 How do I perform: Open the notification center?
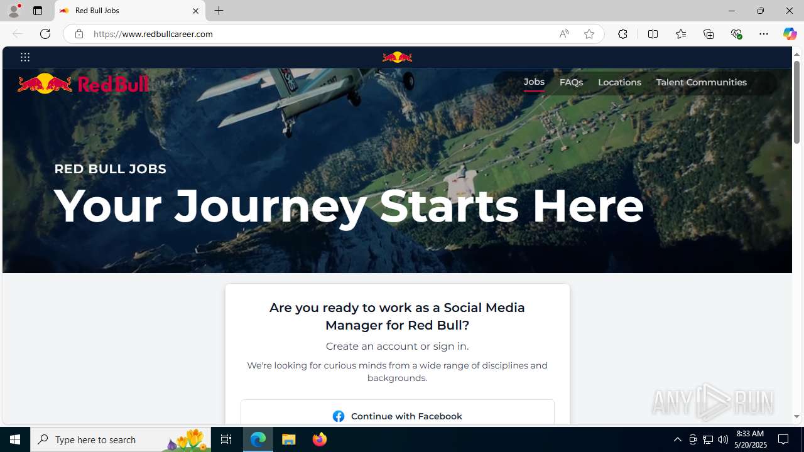[784, 439]
